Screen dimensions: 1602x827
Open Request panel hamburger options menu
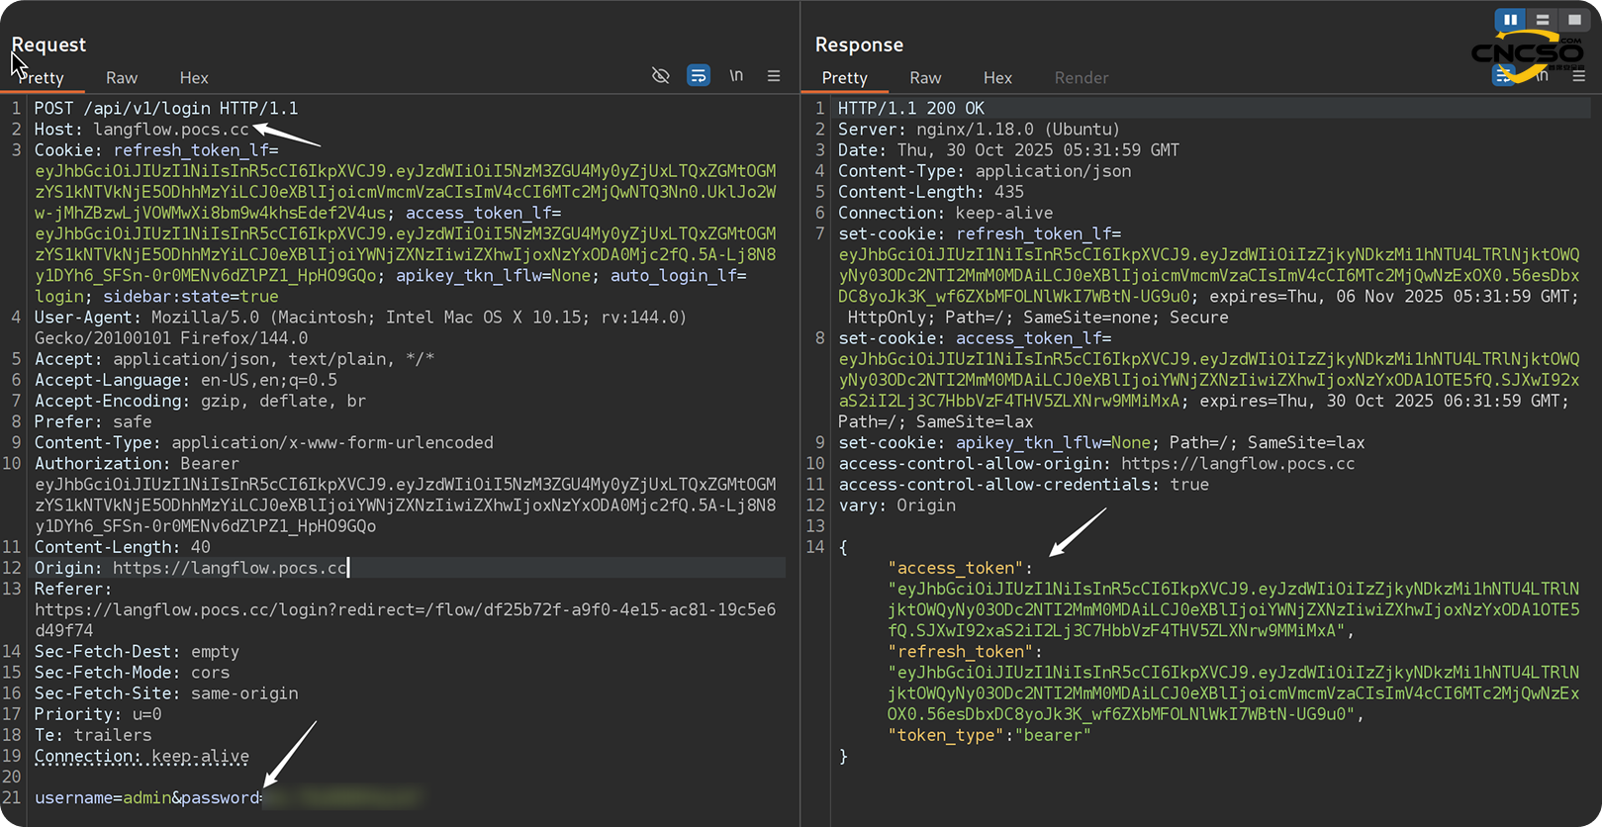(x=774, y=76)
